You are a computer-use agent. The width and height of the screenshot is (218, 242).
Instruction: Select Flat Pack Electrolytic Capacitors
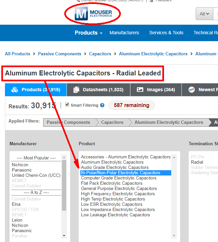(x=112, y=183)
